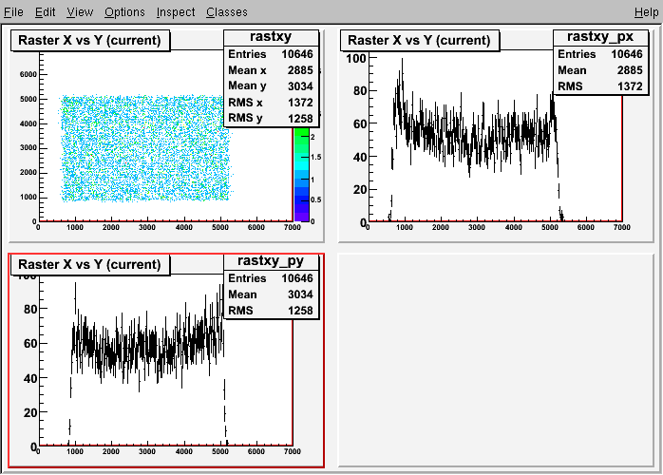This screenshot has width=663, height=475.
Task: Select the rastxy statistics box title
Action: (271, 37)
